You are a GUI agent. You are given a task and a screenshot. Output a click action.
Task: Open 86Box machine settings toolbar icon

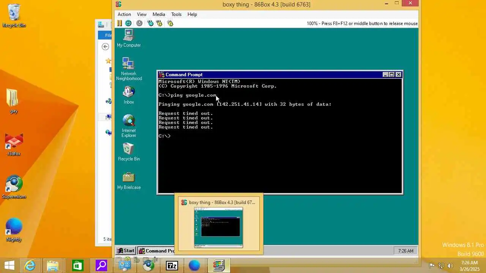pyautogui.click(x=170, y=23)
